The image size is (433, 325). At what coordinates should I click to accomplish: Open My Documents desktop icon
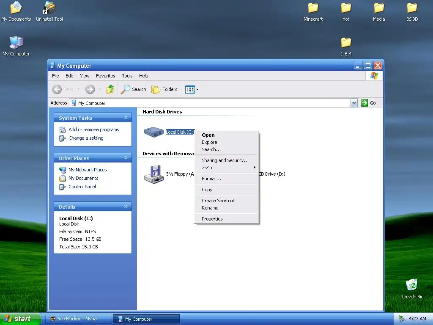[16, 11]
